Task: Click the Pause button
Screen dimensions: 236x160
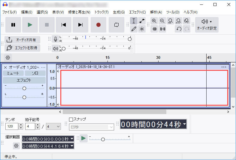Action: pyautogui.click(x=13, y=25)
